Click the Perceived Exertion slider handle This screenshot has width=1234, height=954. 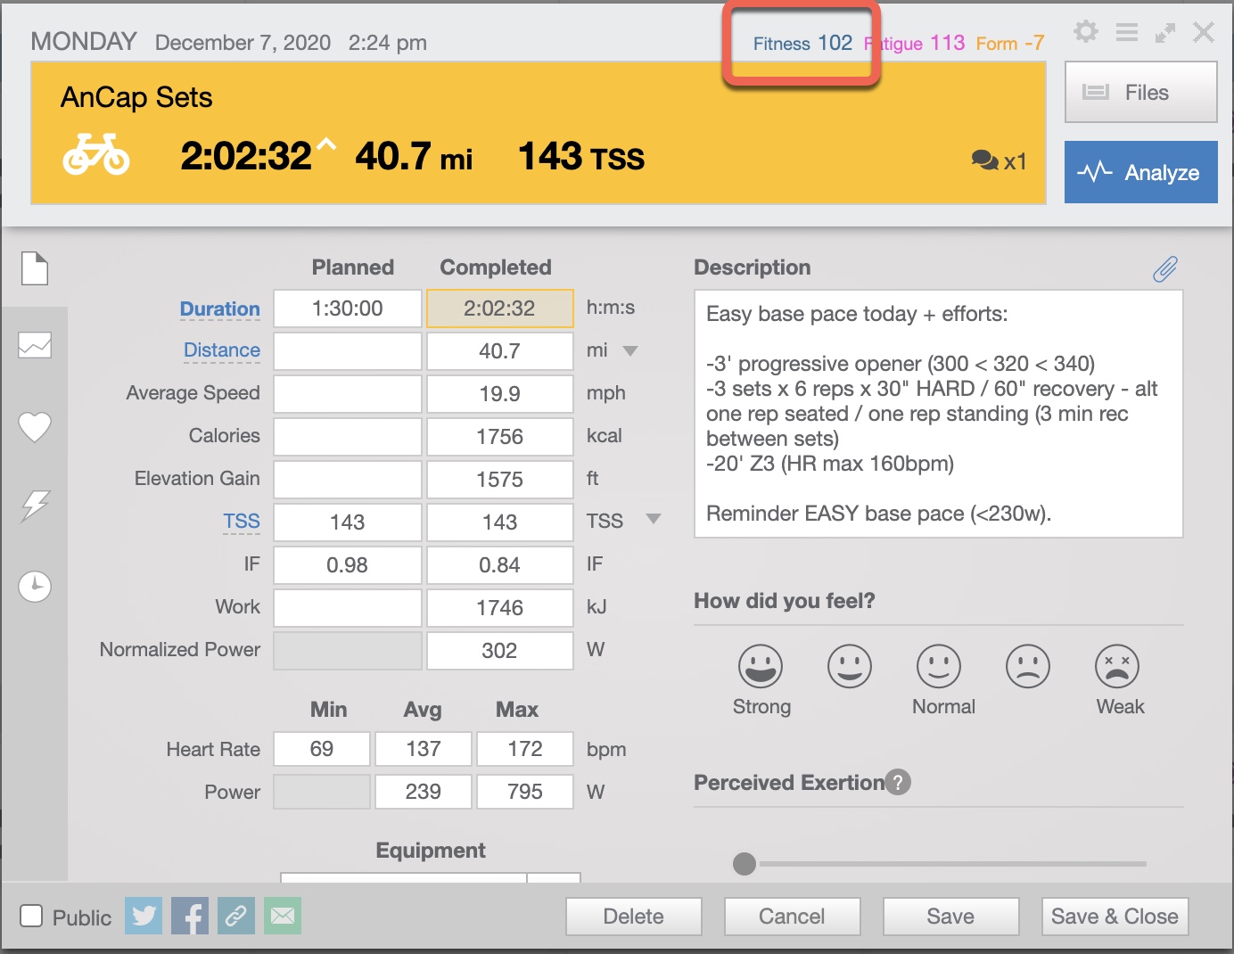(745, 863)
